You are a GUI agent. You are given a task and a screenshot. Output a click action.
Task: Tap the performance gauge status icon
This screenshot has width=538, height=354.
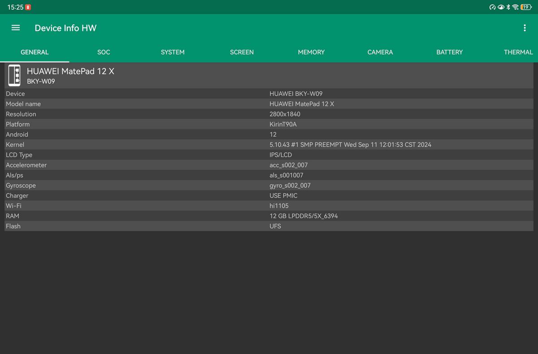coord(493,7)
